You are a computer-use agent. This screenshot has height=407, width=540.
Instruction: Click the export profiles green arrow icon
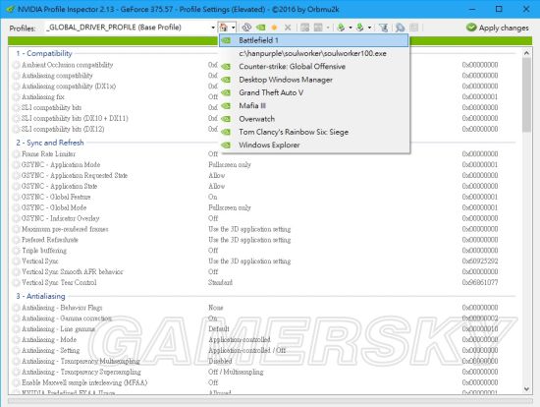tap(341, 28)
